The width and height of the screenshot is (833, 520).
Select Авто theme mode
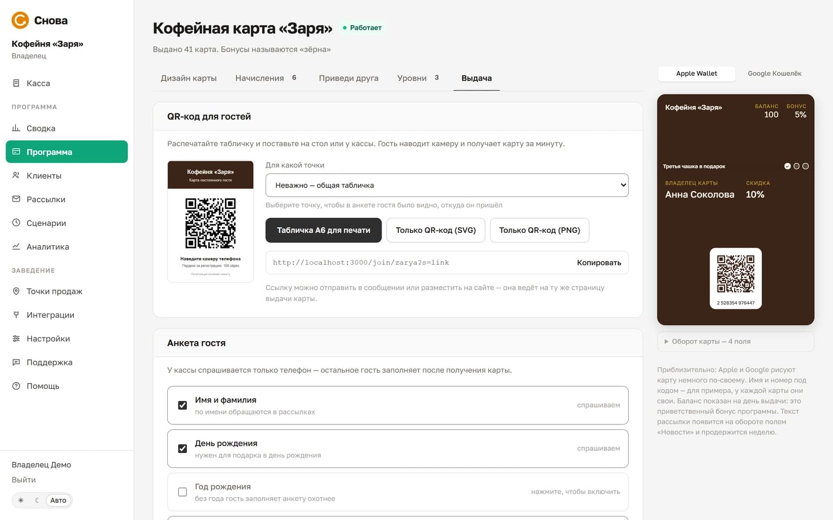coord(58,500)
